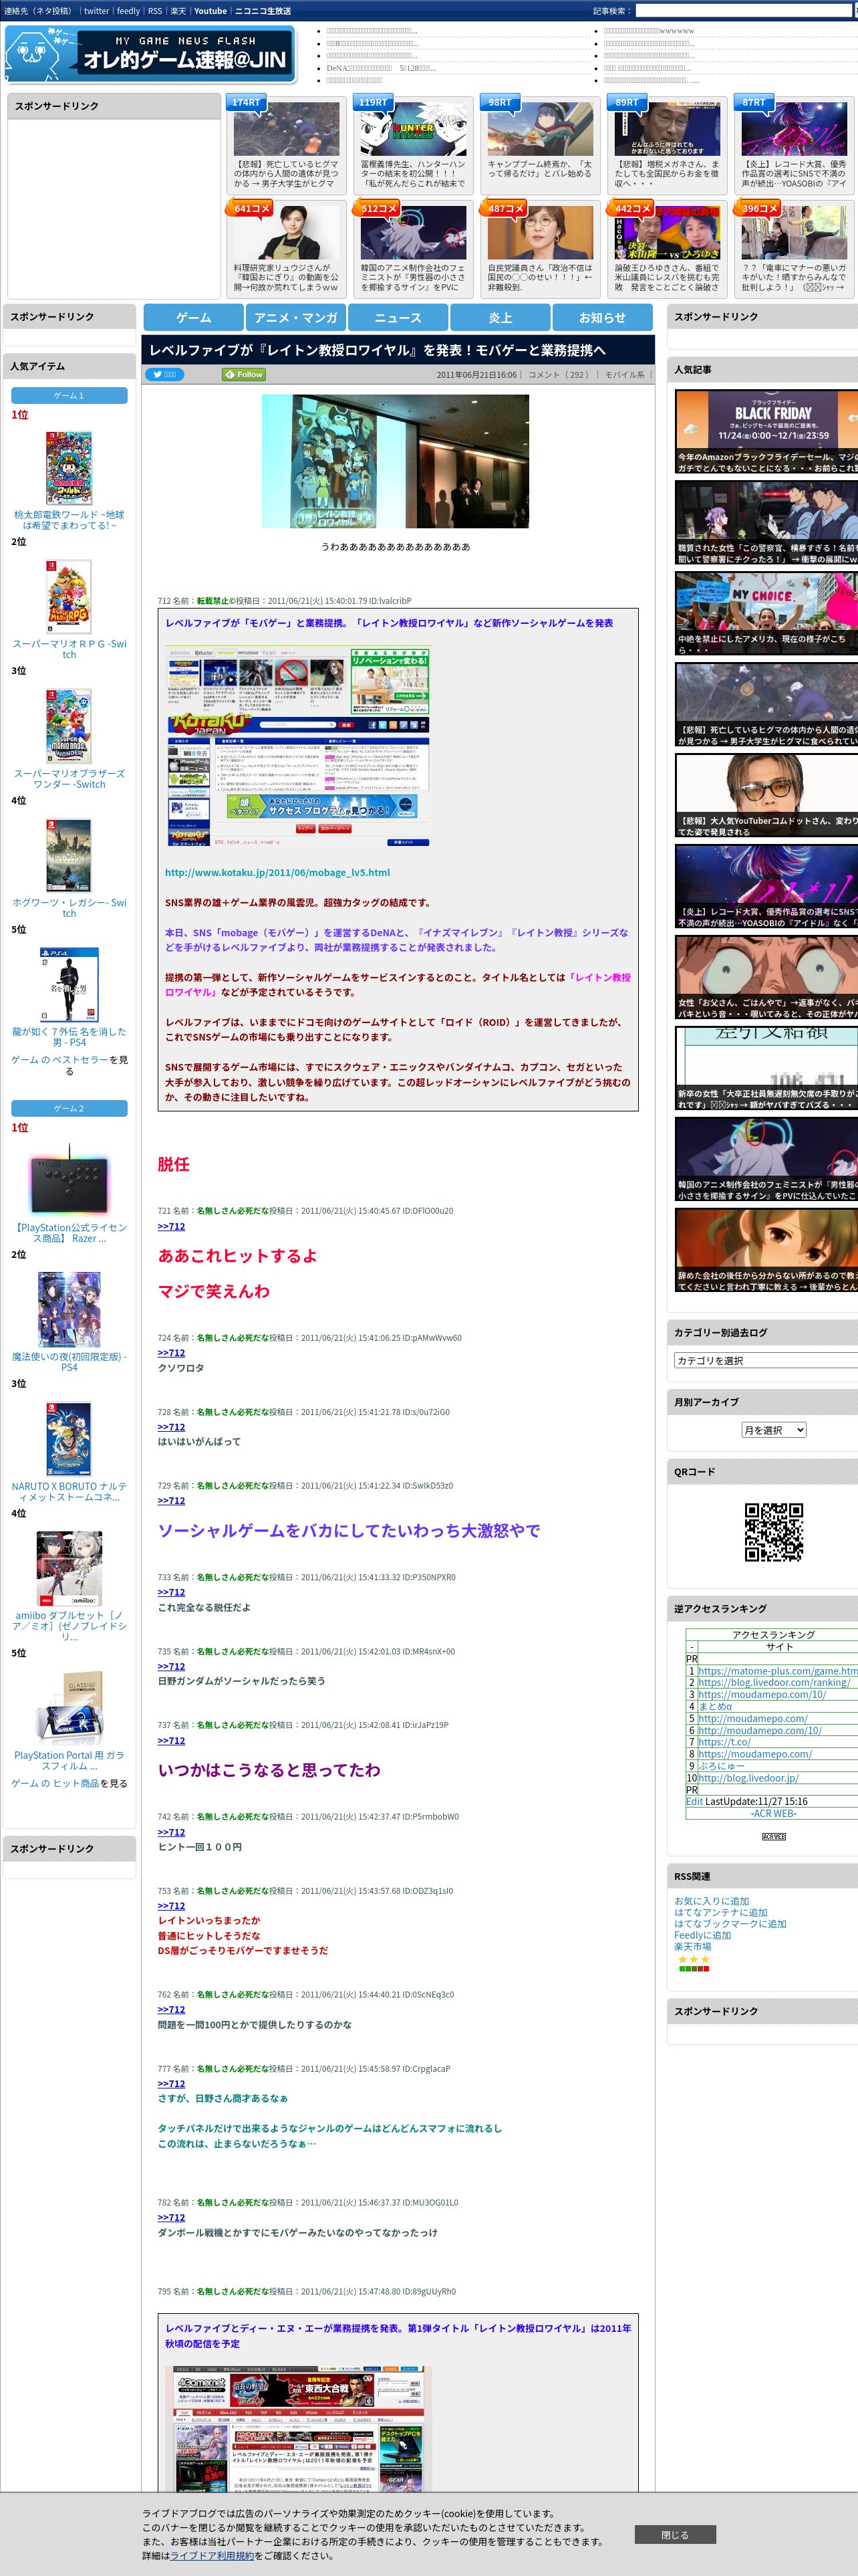Open the twitter link in top bar
Screen dimensions: 858x2576
tap(96, 11)
